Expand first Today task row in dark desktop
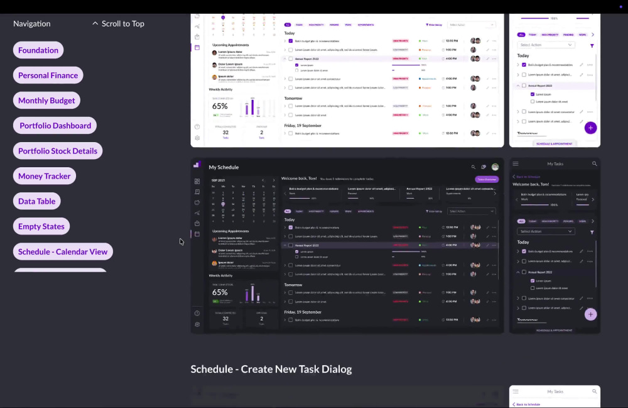The height and width of the screenshot is (408, 628). click(285, 227)
